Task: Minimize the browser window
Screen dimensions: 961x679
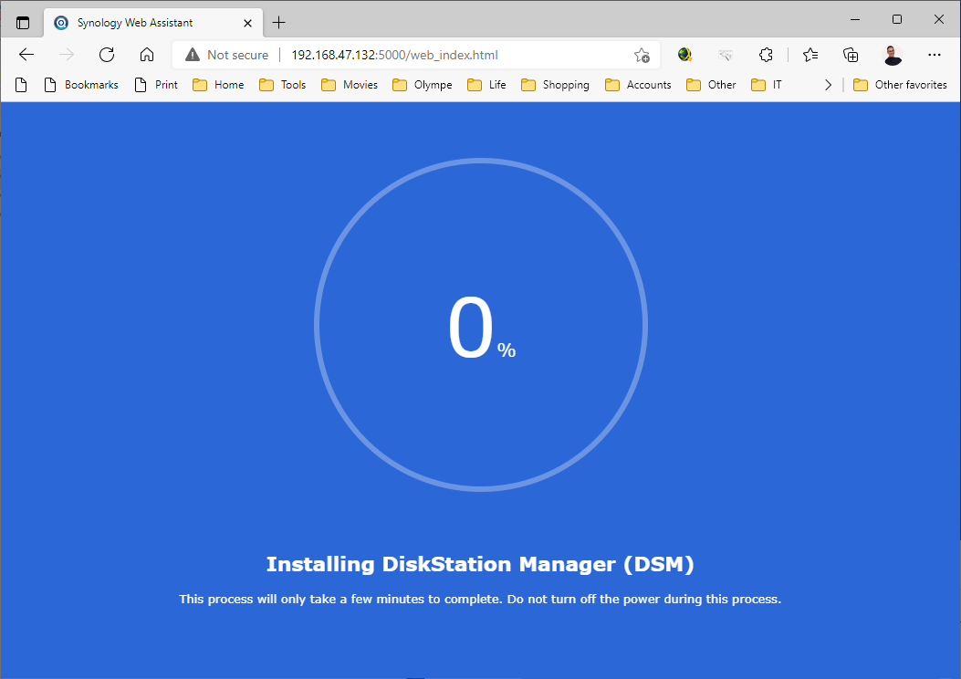Action: [x=855, y=19]
